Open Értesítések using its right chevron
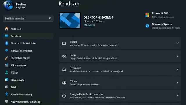Screen dimensions: 186x105 click(x=177, y=69)
